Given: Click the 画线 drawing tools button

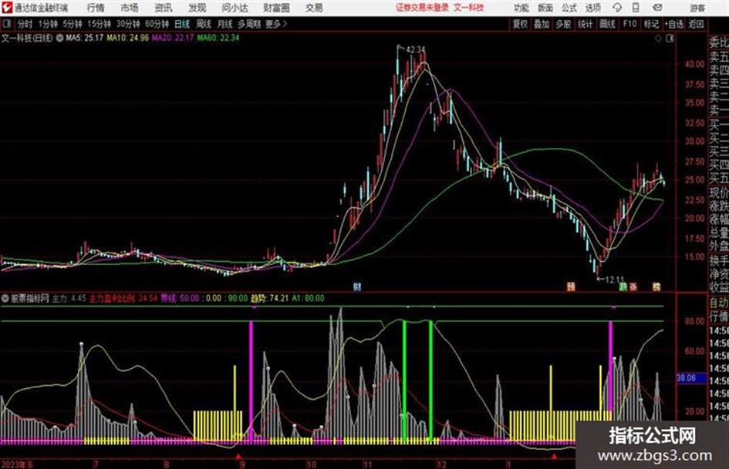Looking at the screenshot, I should (x=608, y=24).
